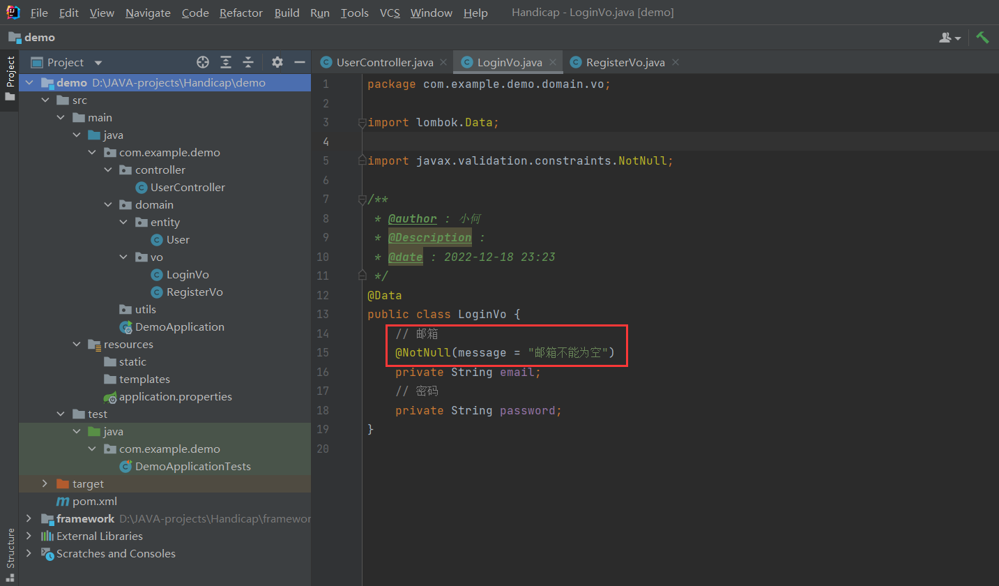Screen dimensions: 999x586
Task: Click the fold icon at Javadoc comment start
Action: [x=362, y=200]
